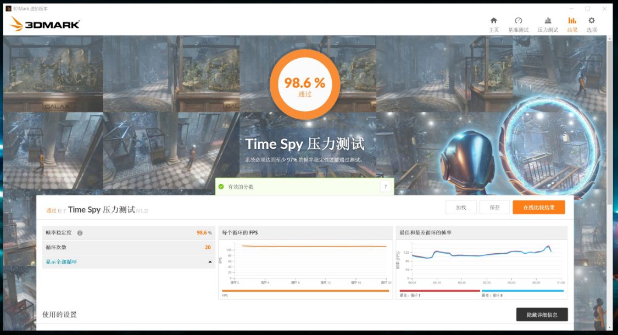The width and height of the screenshot is (618, 335).
Task: Click 隐藏详细信息 to hide detailed settings
Action: click(542, 314)
